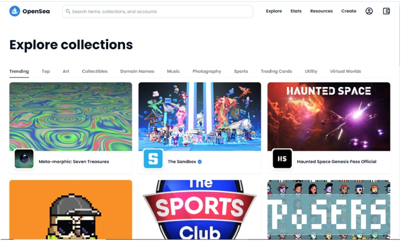The width and height of the screenshot is (402, 242).
Task: Open the Resources menu
Action: 321,11
